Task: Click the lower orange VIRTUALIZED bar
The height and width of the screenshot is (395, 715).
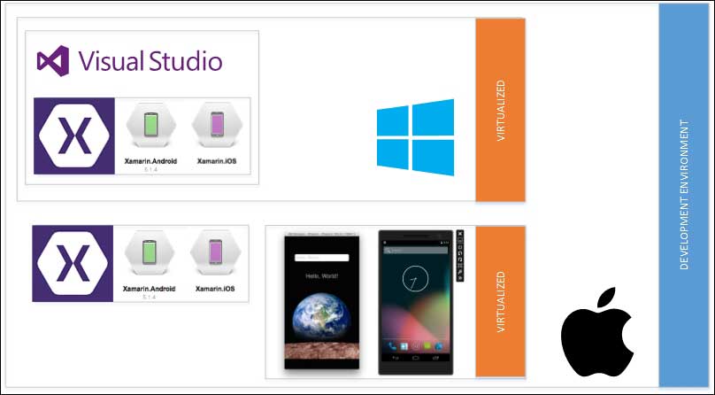Action: click(x=500, y=301)
